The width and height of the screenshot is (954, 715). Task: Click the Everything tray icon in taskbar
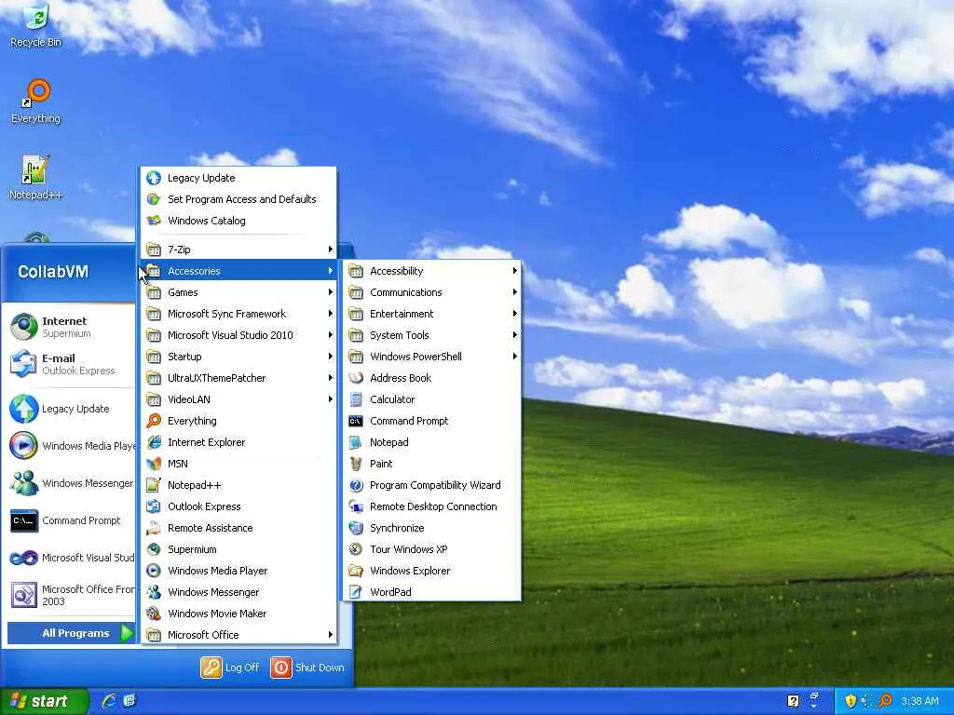pos(886,701)
